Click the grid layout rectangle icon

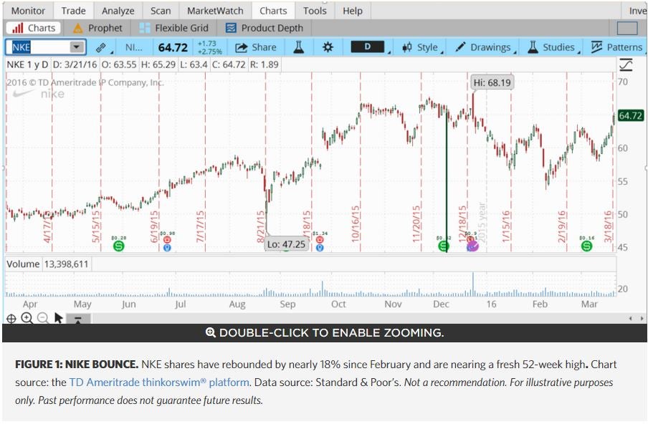pyautogui.click(x=627, y=28)
